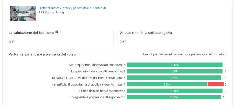This screenshot has width=235, height=107.
Task: Select green bar for 'Stai acquisendo informazioni importanti?'
Action: (174, 65)
